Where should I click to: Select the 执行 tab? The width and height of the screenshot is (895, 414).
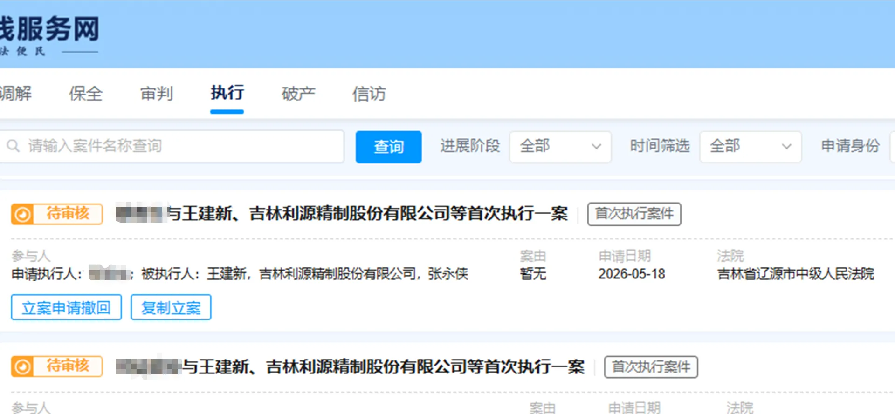(x=227, y=93)
